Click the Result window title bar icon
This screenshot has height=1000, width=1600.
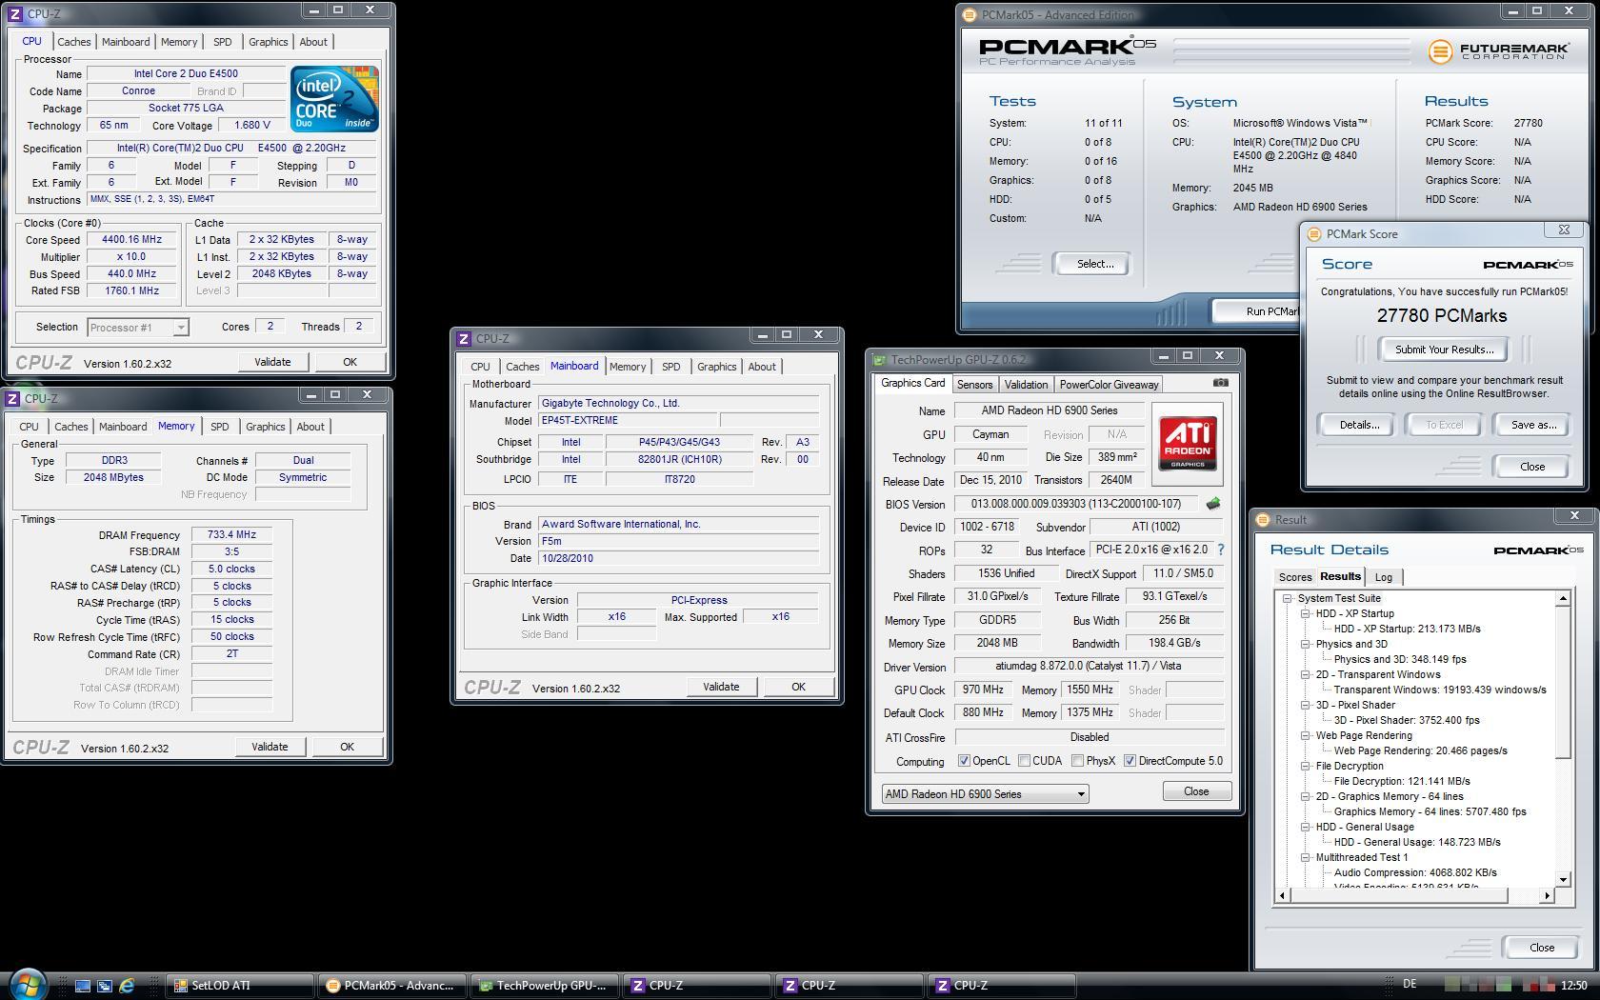[1263, 520]
